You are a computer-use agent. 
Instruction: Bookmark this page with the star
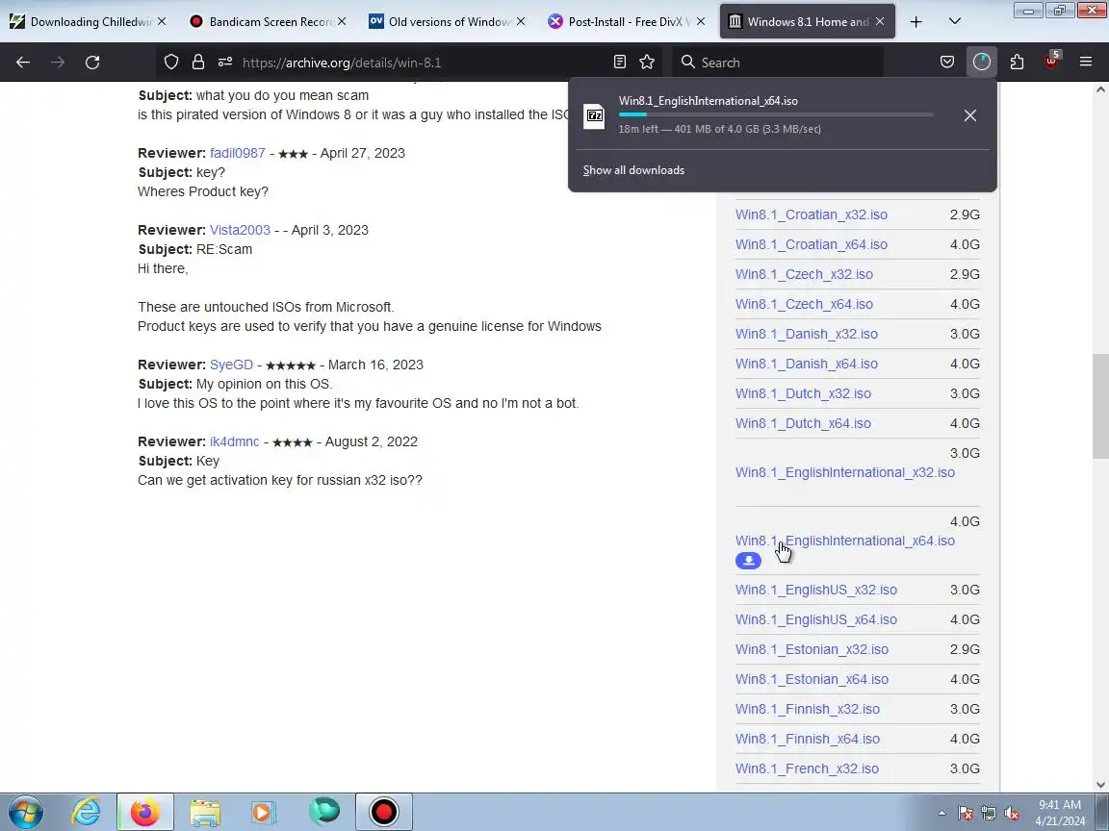[x=647, y=63]
